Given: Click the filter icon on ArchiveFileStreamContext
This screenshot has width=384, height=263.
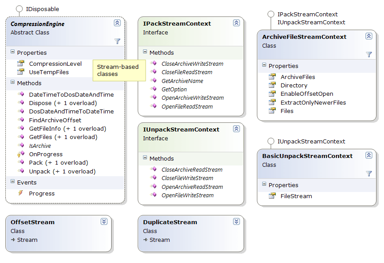Looking at the screenshot, I should coord(369,55).
